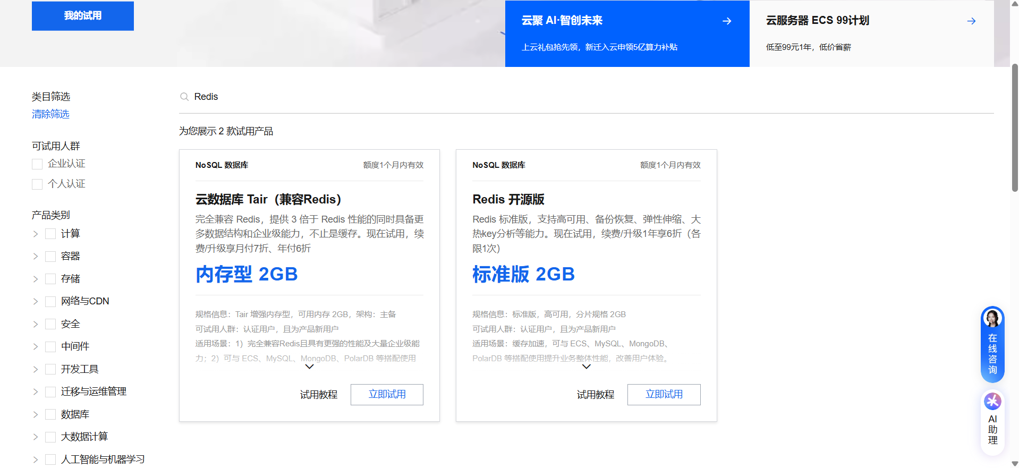Viewport: 1019px width, 468px height.
Task: Click the Redis 开源版 card title
Action: [x=508, y=199]
